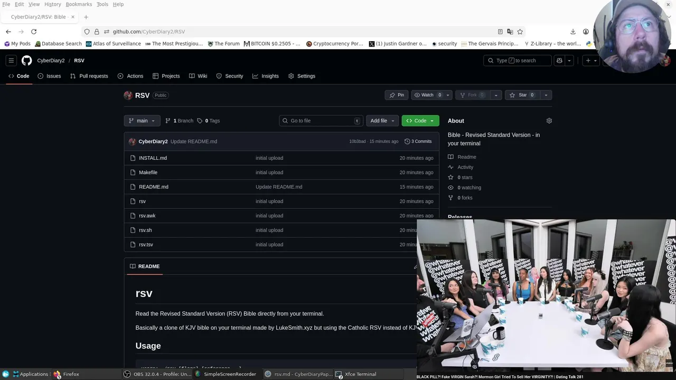View 0 stars in About sidebar
676x380 pixels.
pyautogui.click(x=461, y=177)
